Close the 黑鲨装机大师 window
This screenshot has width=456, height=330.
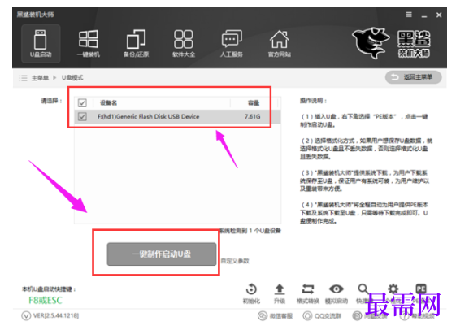click(x=439, y=15)
